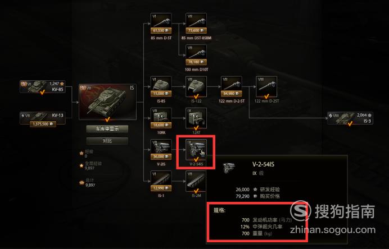
Task: Select the 10RK radio module
Action: 161,118
